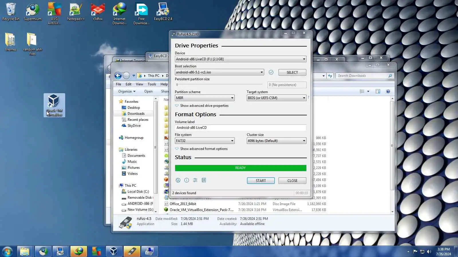Open the Partition scheme MBR dropdown
The width and height of the screenshot is (458, 257).
pos(205,98)
